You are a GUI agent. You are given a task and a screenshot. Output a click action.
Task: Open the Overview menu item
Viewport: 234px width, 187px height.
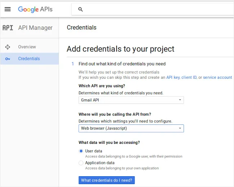click(x=27, y=47)
